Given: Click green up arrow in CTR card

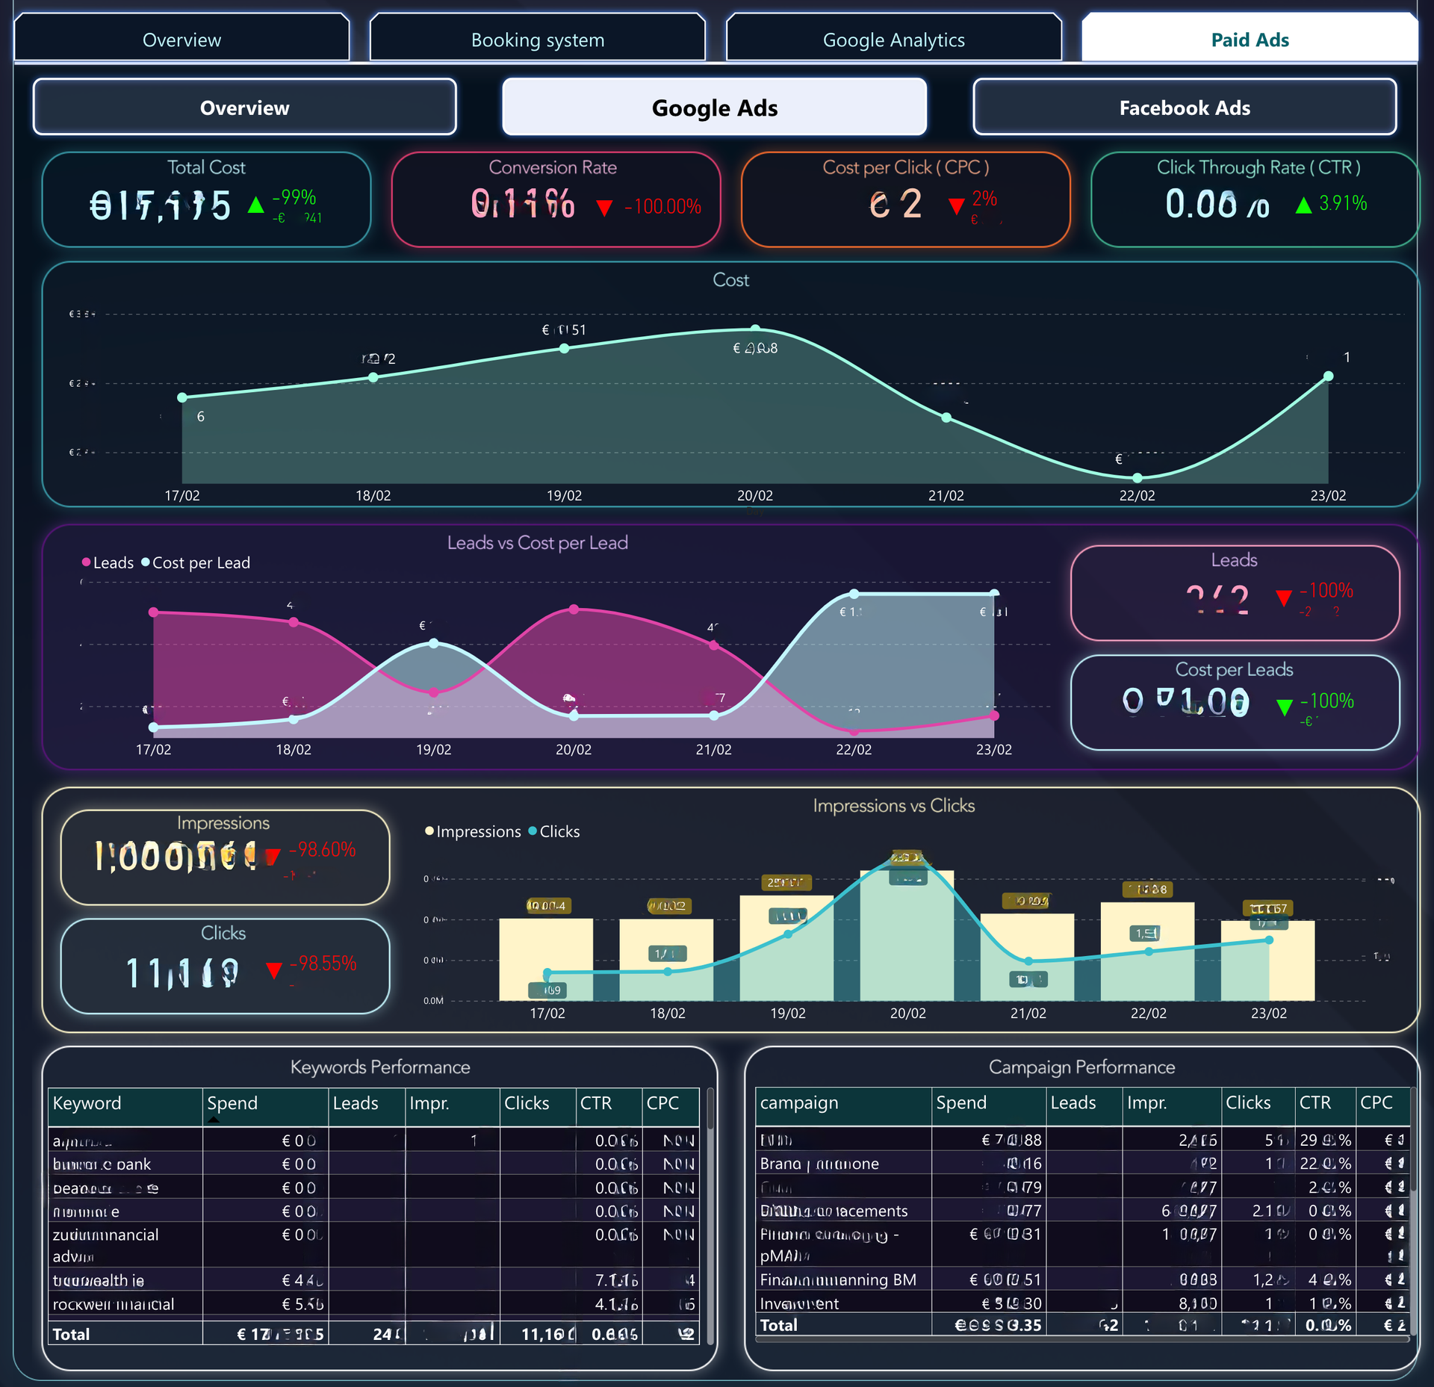Looking at the screenshot, I should coord(1303,205).
